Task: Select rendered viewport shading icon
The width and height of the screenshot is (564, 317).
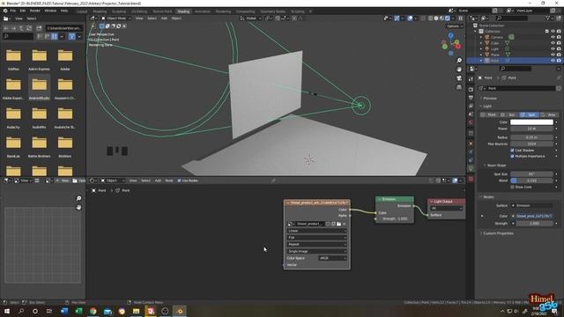Action: point(448,18)
